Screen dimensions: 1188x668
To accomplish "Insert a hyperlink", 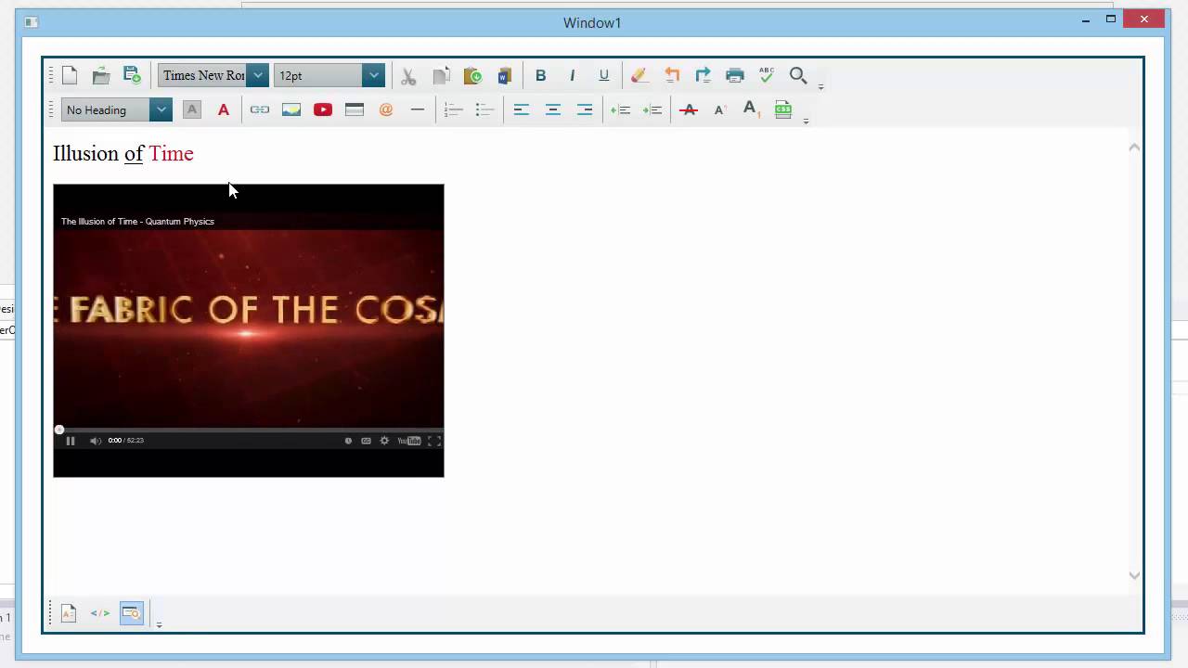I will [x=260, y=109].
